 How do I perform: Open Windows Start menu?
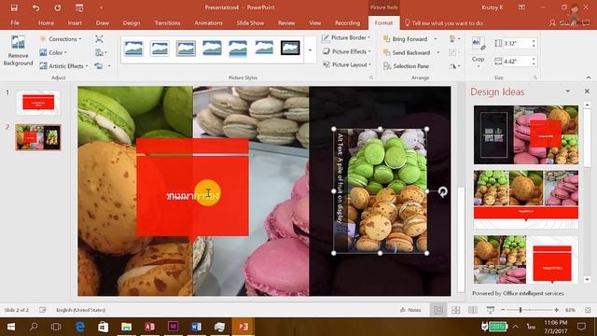(x=11, y=327)
